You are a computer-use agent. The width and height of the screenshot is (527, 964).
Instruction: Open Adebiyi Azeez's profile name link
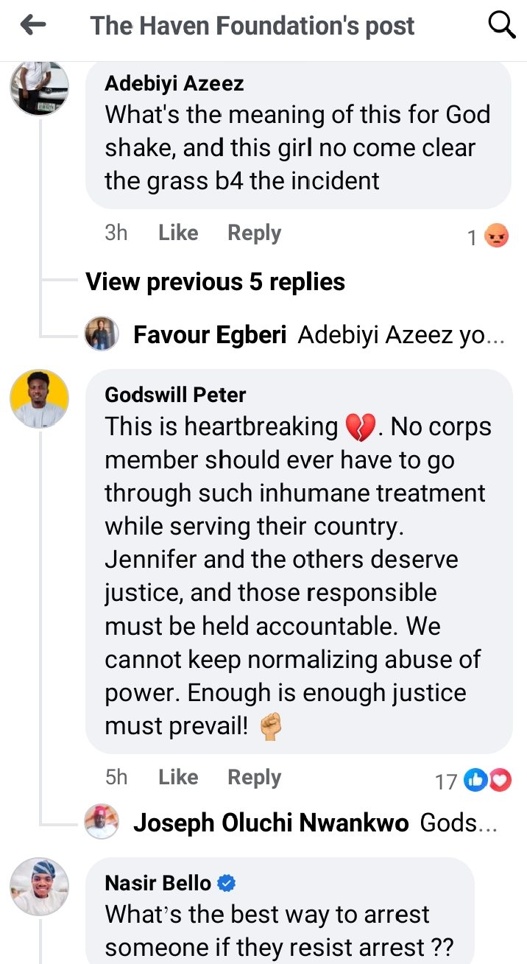tap(174, 83)
